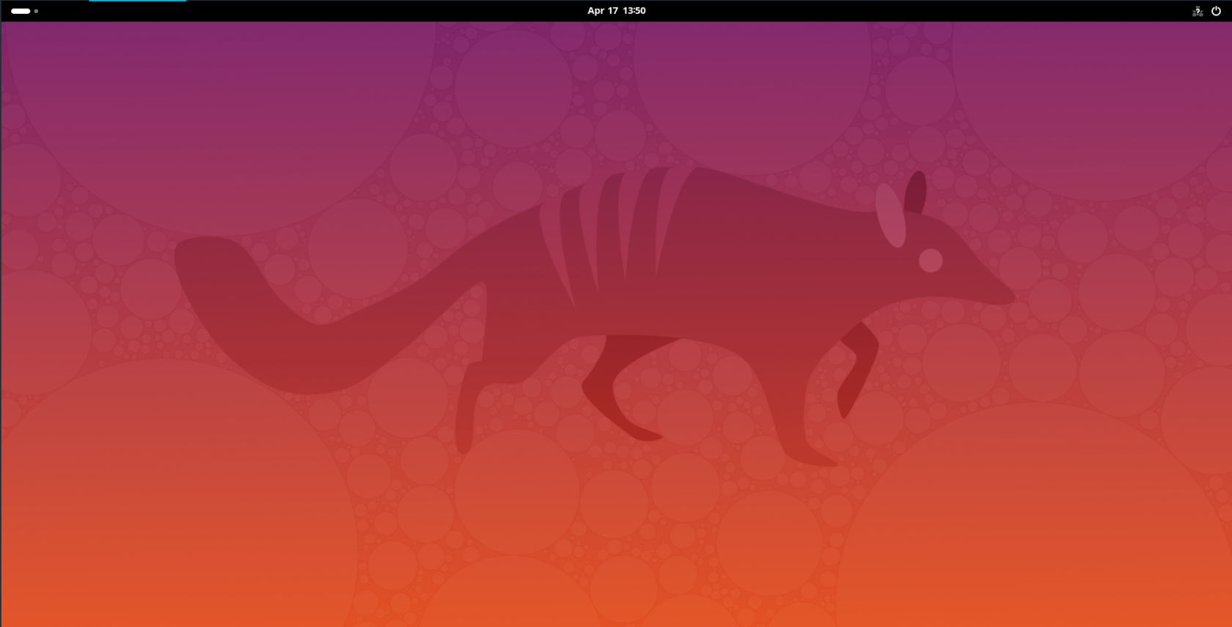Click the numbat's dark ear
The width and height of the screenshot is (1232, 627).
tap(915, 193)
